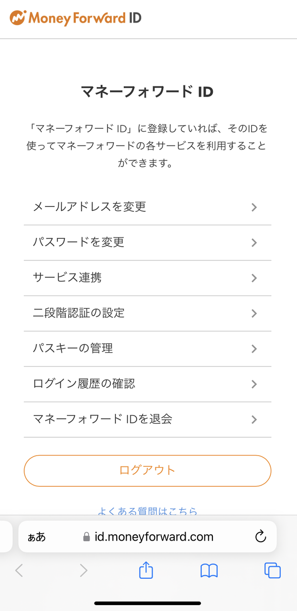297x611 pixels.
Task: Select パスキーの管理 menu item
Action: point(148,349)
